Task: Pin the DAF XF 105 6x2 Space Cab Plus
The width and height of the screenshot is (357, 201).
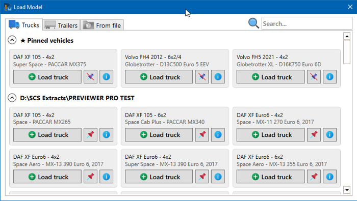Action: point(202,135)
